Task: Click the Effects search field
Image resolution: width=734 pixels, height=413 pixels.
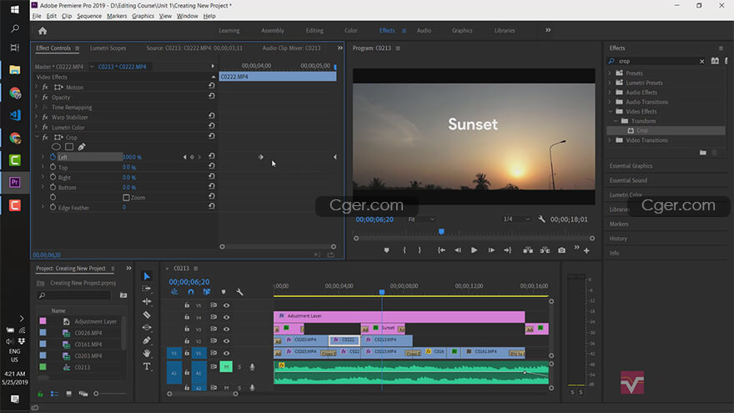Action: (656, 62)
